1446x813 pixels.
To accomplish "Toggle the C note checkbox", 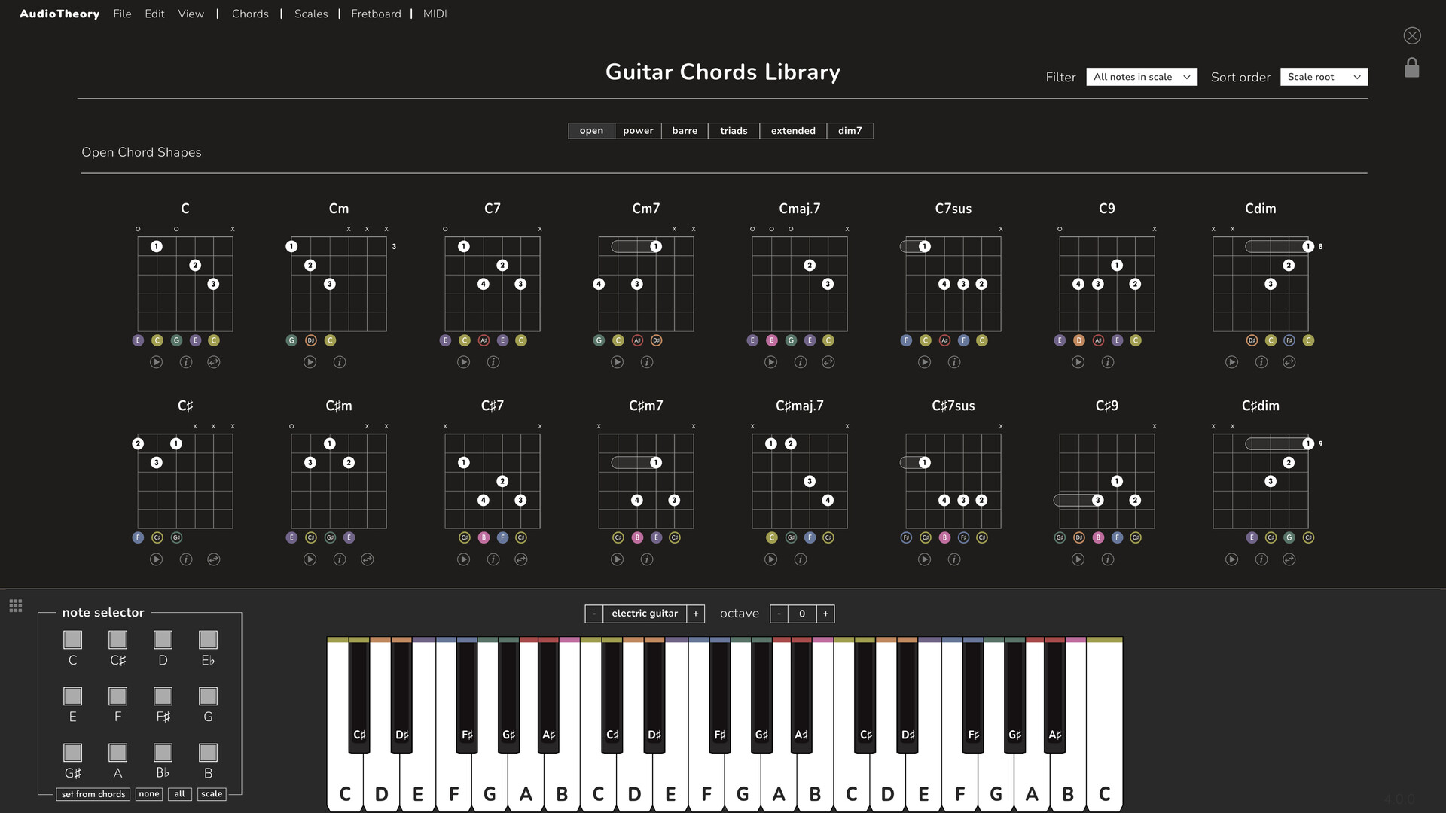I will [x=72, y=639].
